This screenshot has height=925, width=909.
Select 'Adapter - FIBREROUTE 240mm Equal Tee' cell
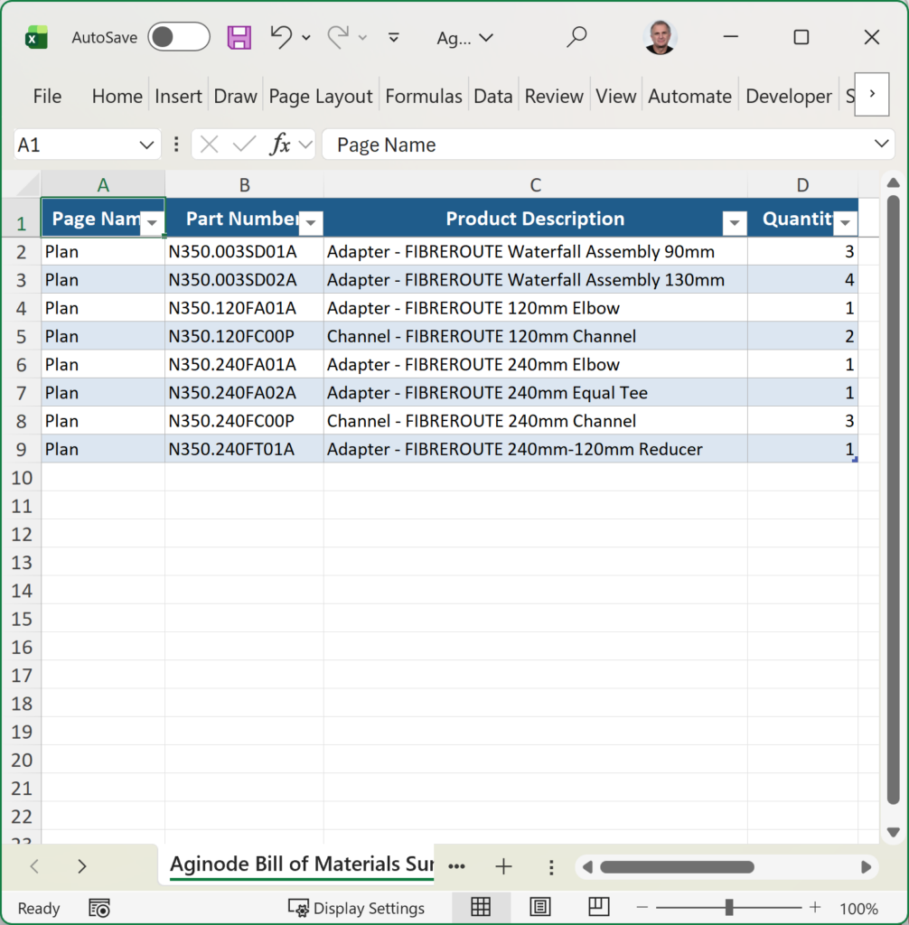pos(535,393)
